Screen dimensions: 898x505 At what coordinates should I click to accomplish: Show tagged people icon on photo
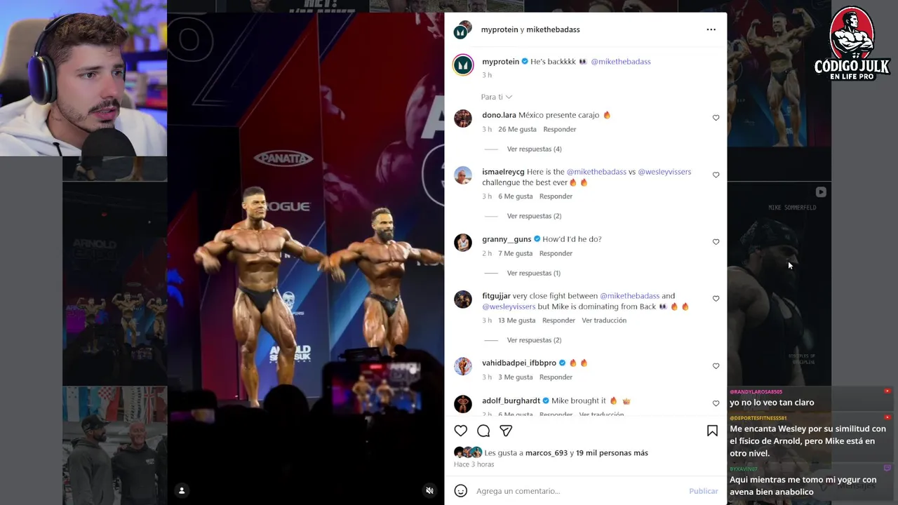pos(182,490)
